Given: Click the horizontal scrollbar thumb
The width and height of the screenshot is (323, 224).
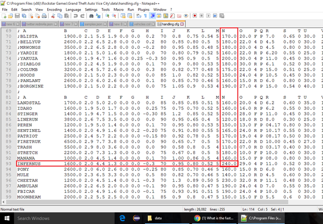Looking at the screenshot, I should 147,202.
